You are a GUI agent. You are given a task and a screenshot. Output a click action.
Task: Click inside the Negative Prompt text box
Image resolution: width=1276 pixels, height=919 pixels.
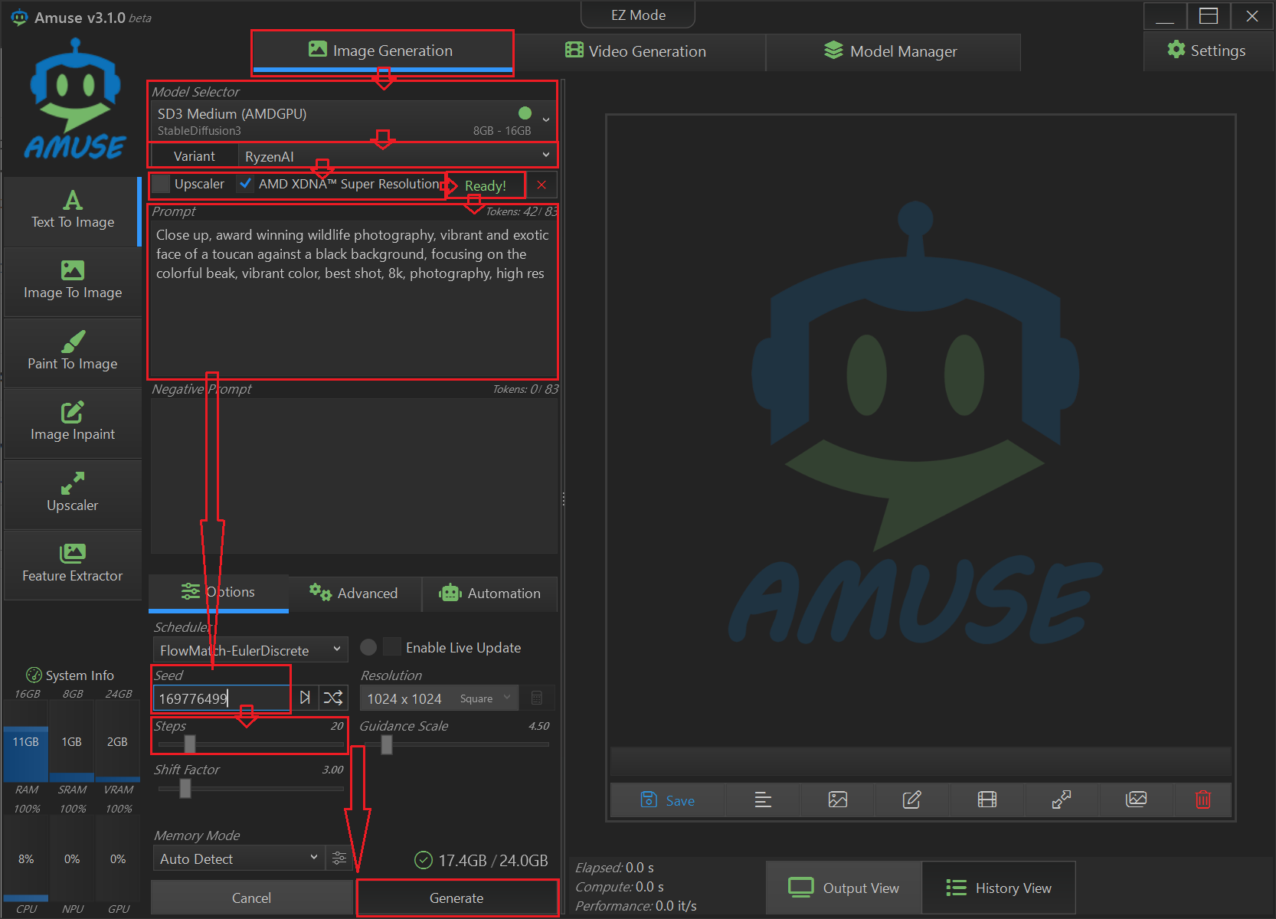coord(353,475)
